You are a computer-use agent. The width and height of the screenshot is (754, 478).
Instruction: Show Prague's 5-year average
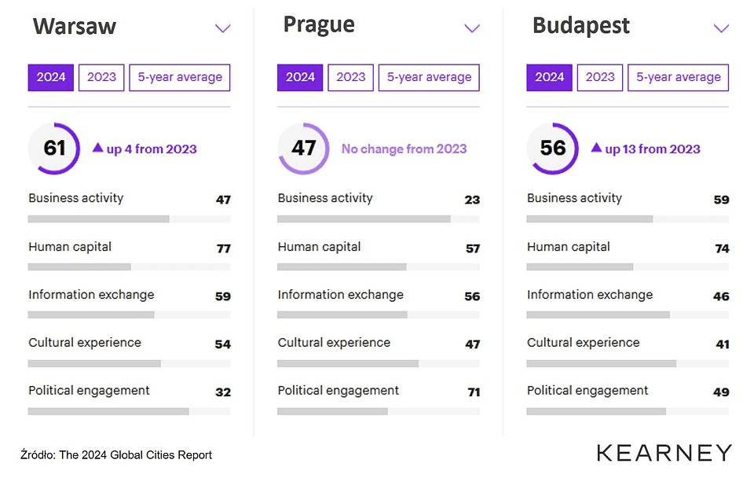(429, 78)
